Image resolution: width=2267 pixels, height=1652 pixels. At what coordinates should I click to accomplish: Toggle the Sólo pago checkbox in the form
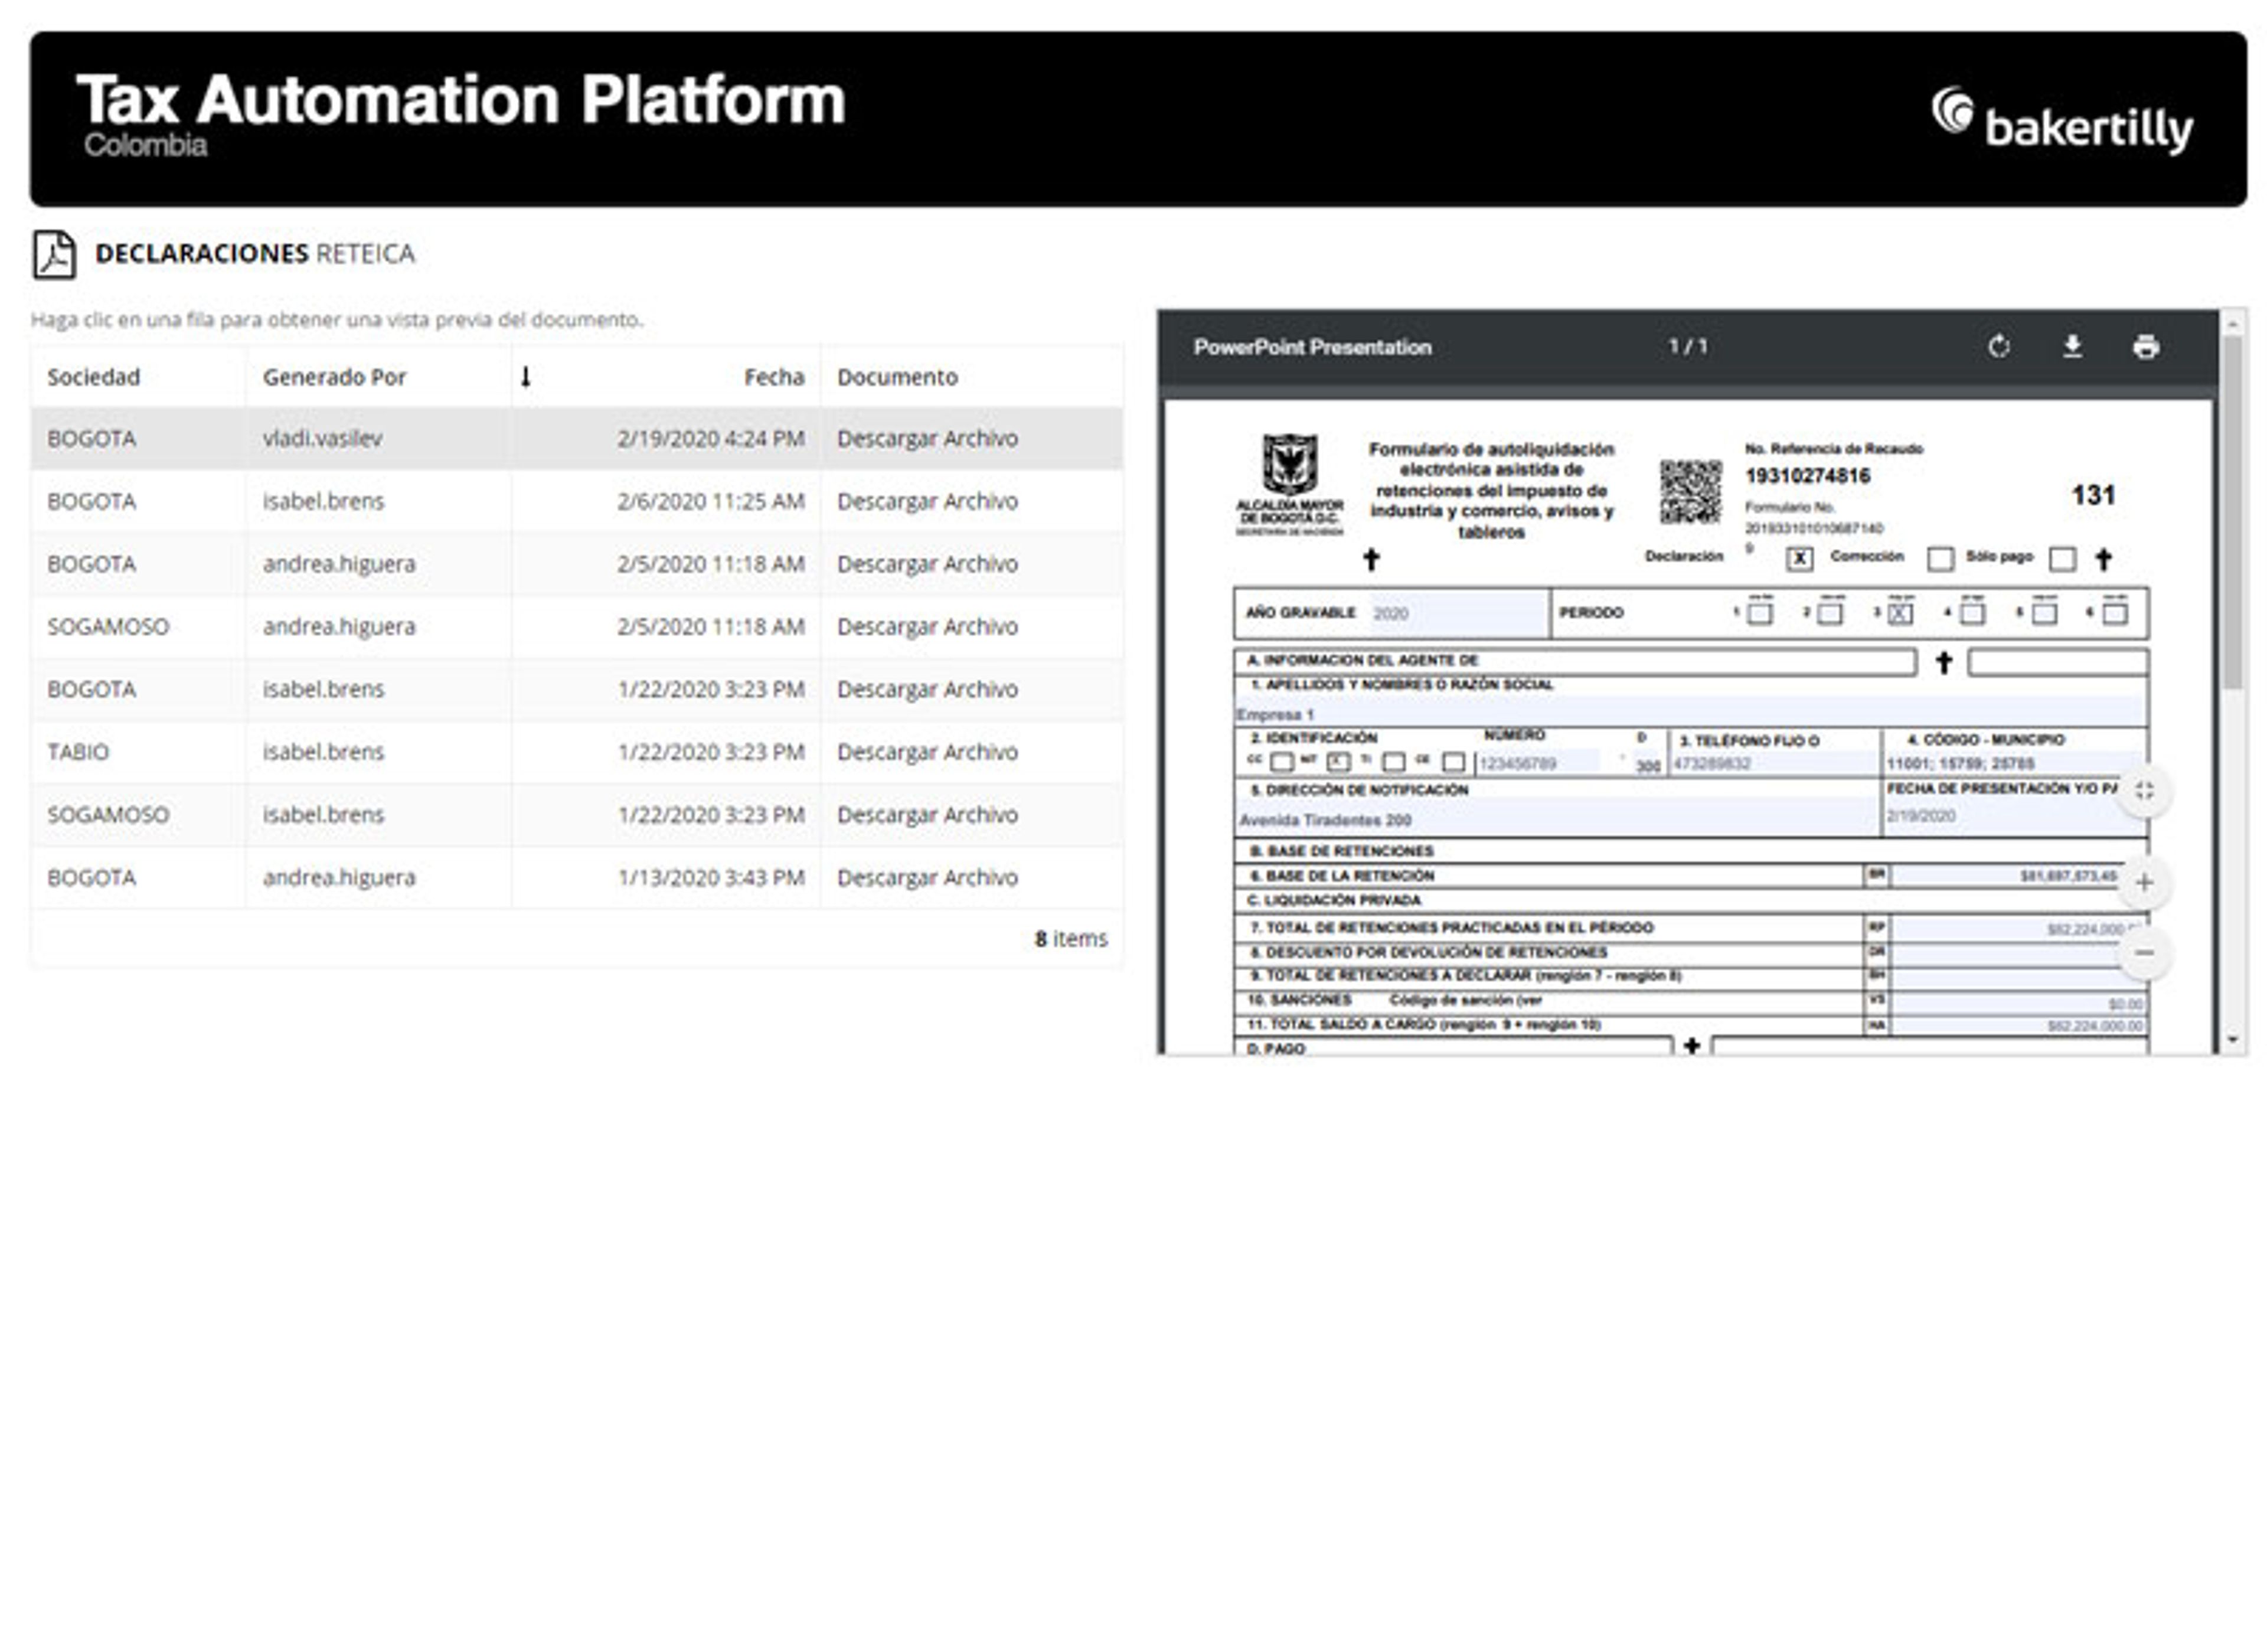click(2062, 559)
